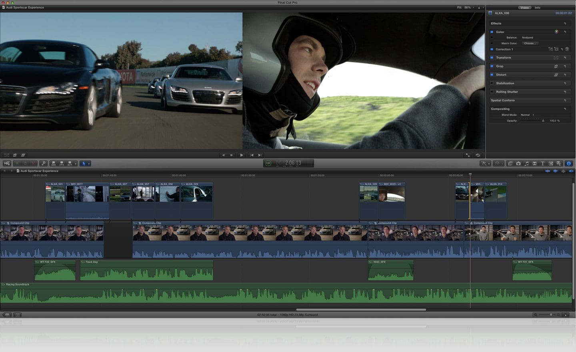Select the Track Day audio clip
Screen dimensions: 576x352
tap(146, 270)
